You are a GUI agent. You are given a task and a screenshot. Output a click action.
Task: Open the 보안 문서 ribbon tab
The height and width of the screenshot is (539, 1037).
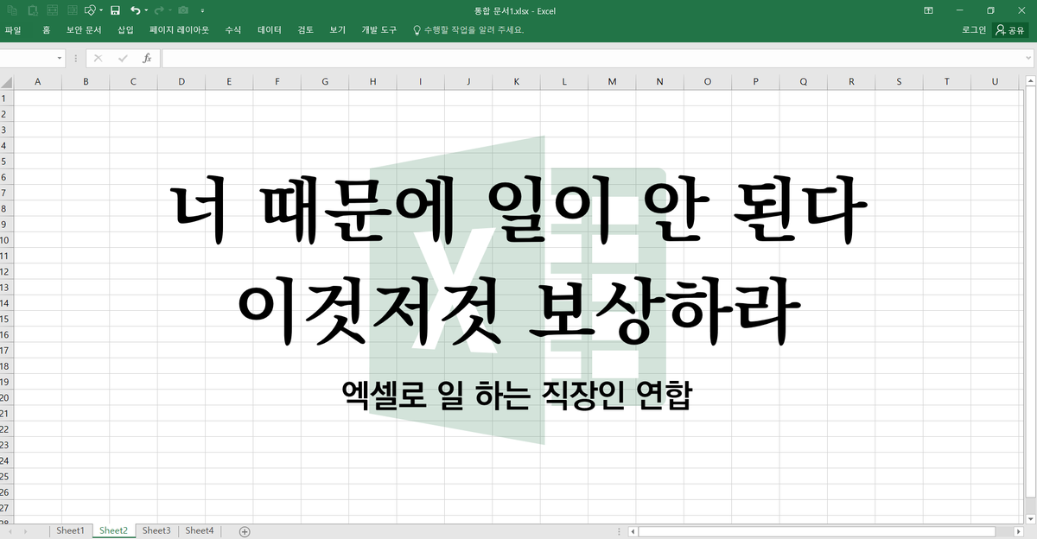coord(84,29)
